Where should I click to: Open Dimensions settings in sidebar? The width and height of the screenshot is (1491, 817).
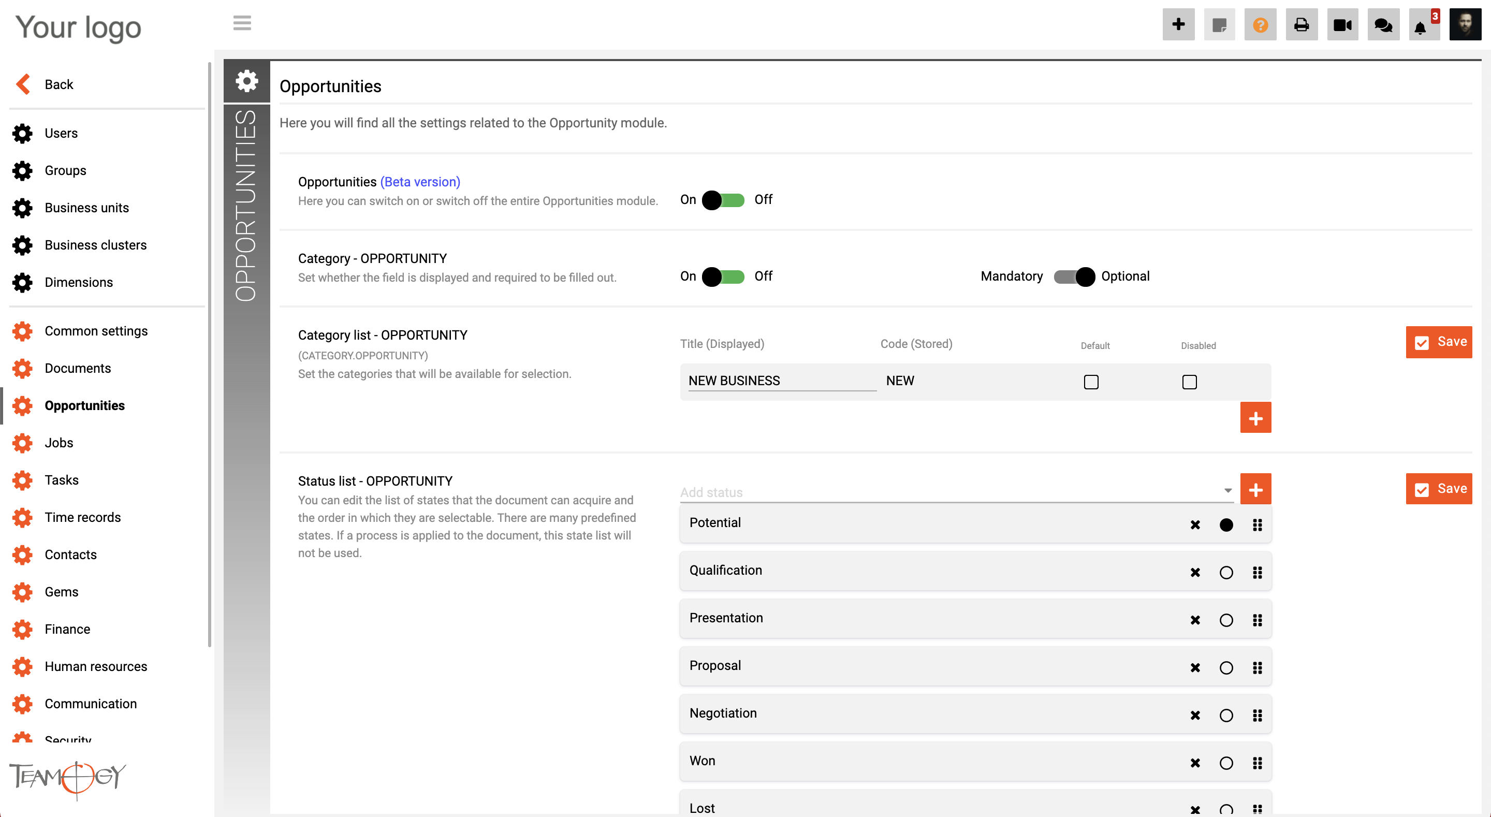click(79, 282)
